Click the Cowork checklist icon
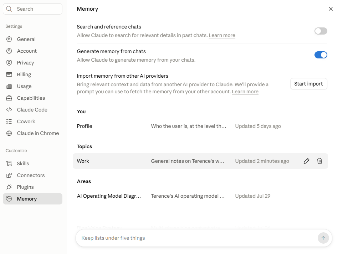Image resolution: width=338 pixels, height=254 pixels. [9, 121]
